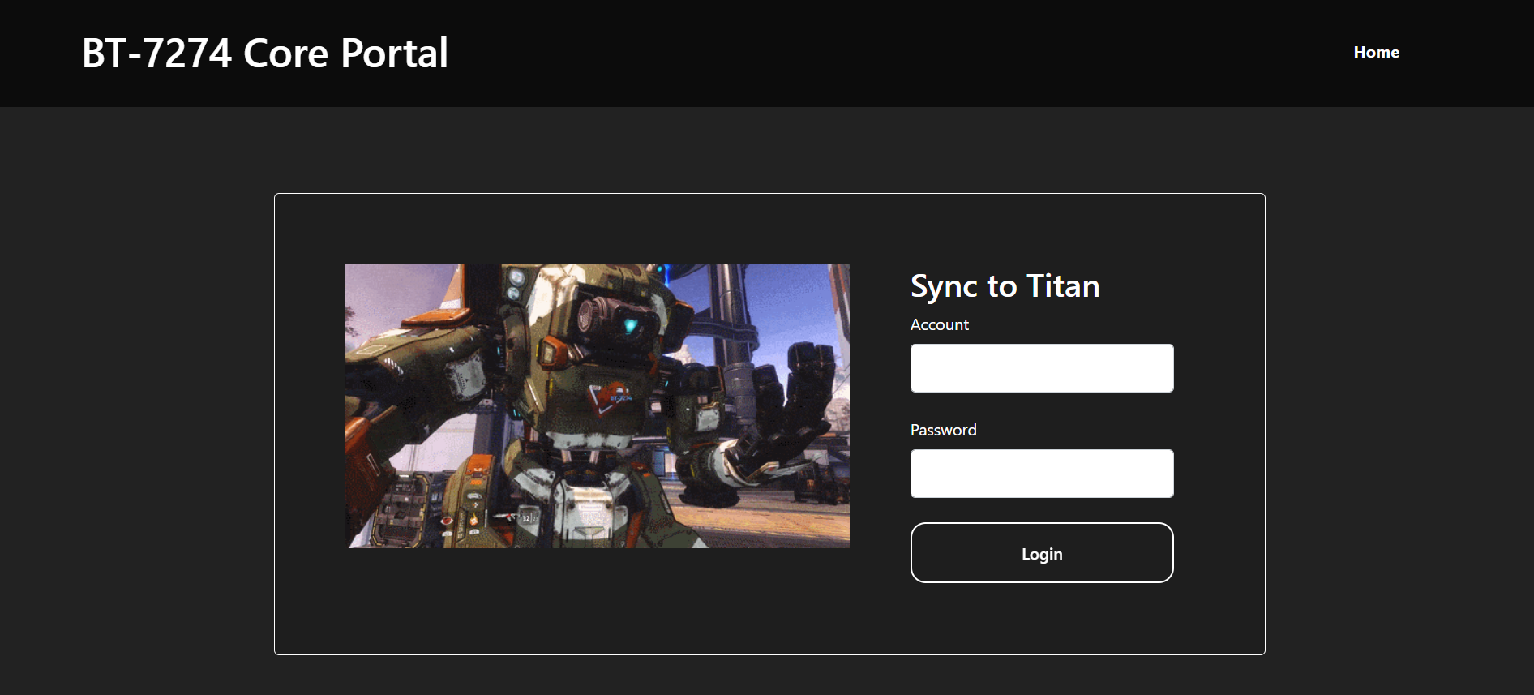
Task: Click the BT-7274 Core Portal site title
Action: pyautogui.click(x=264, y=54)
